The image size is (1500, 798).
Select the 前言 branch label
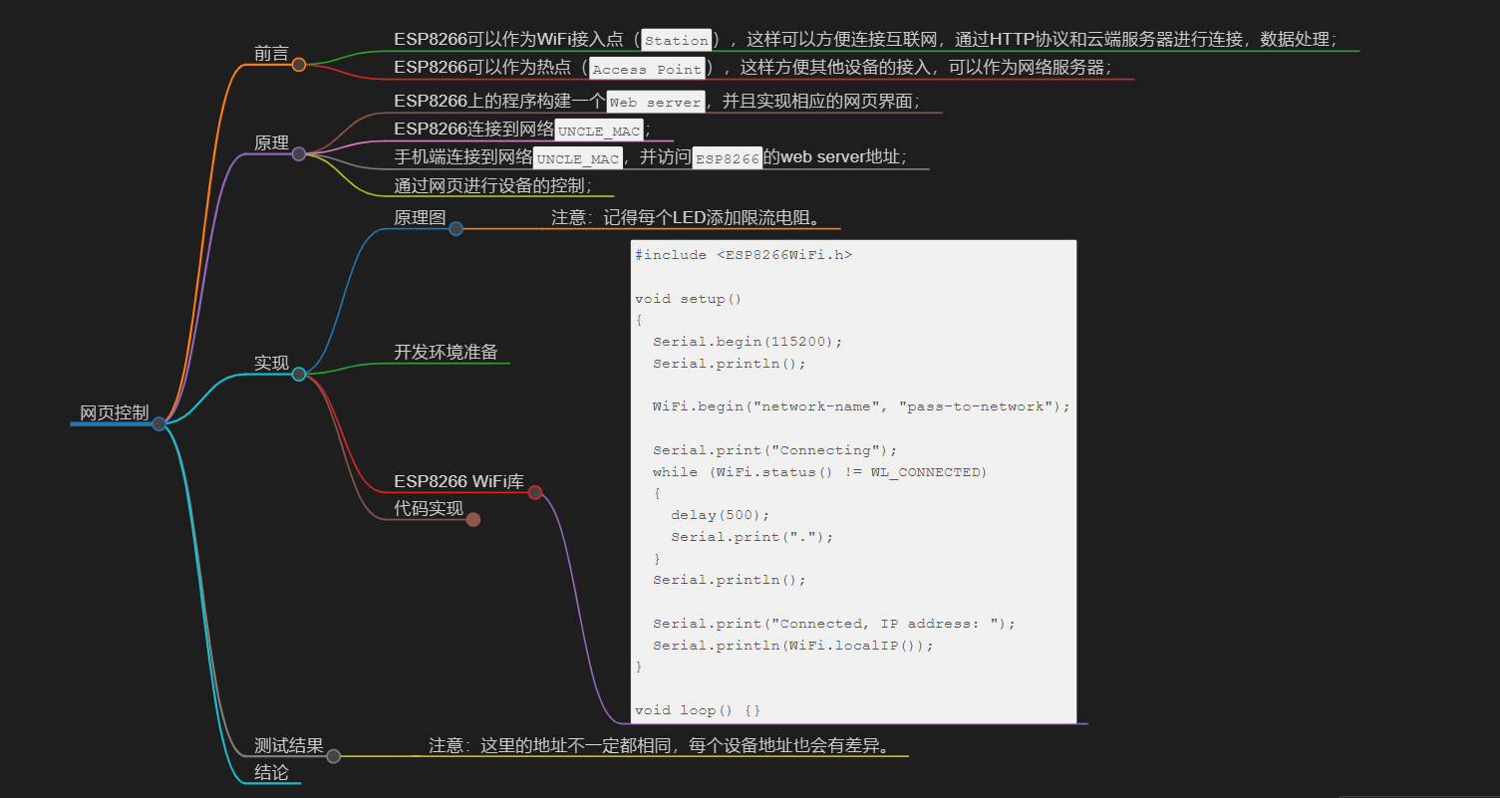coord(271,54)
